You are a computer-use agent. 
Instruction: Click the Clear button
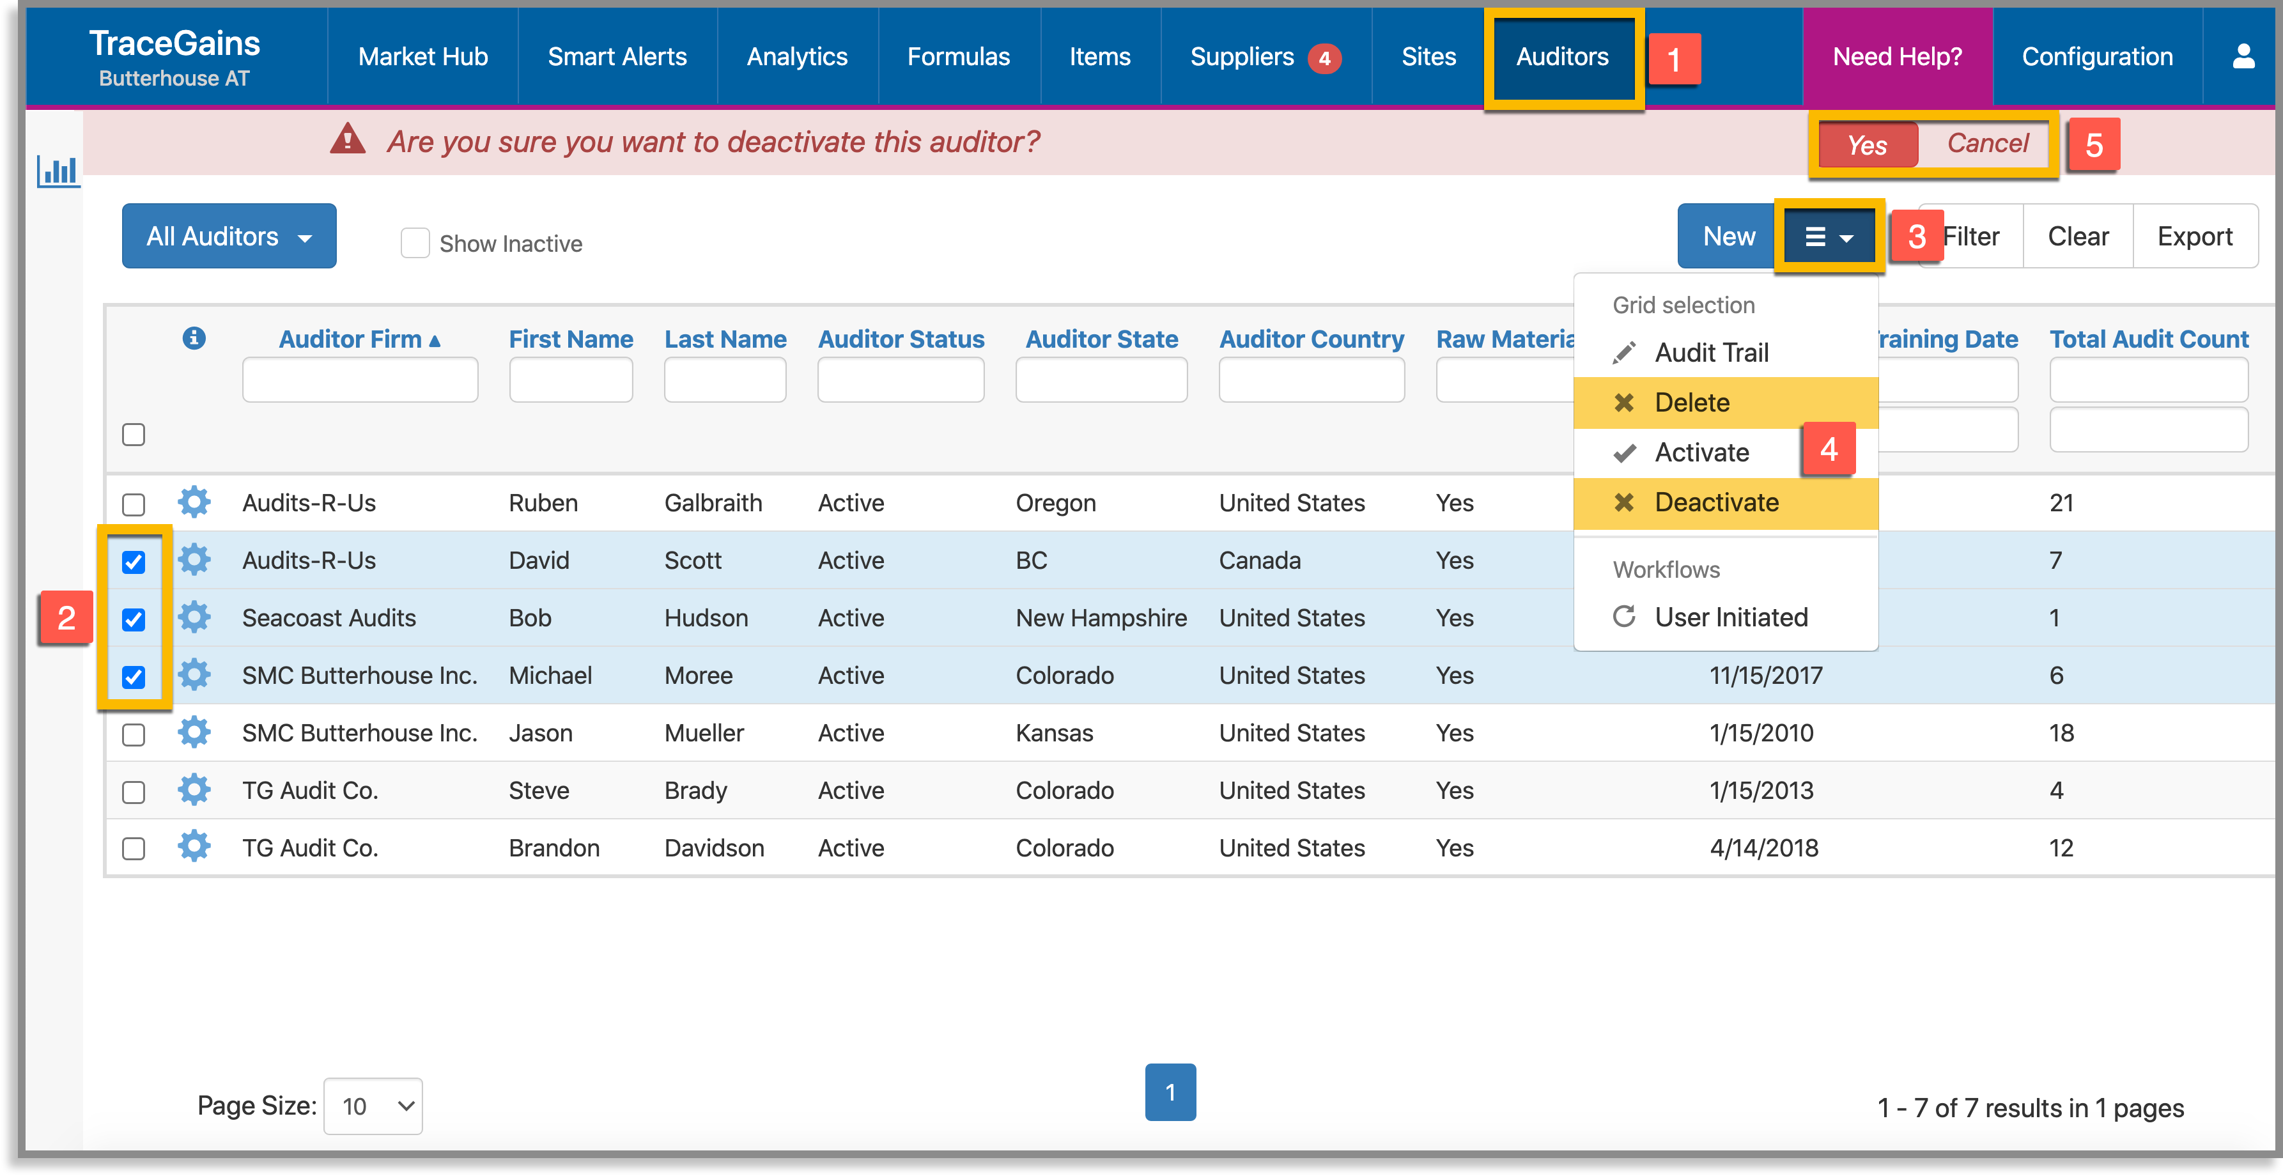click(2077, 236)
